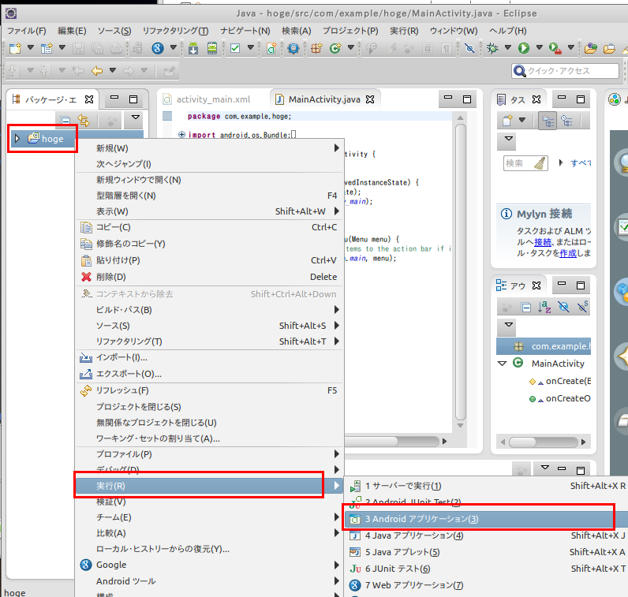Expand the import block in the editor
The width and height of the screenshot is (628, 597).
181,135
